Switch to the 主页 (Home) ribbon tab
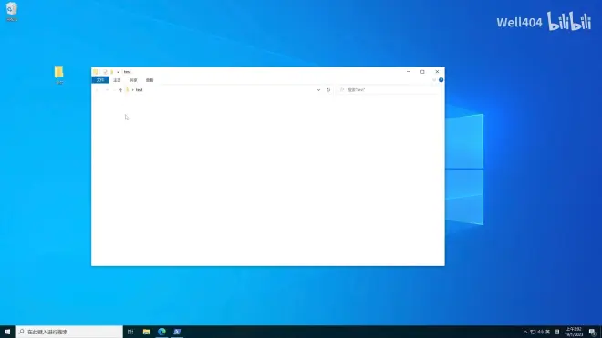This screenshot has height=338, width=602. (x=117, y=80)
